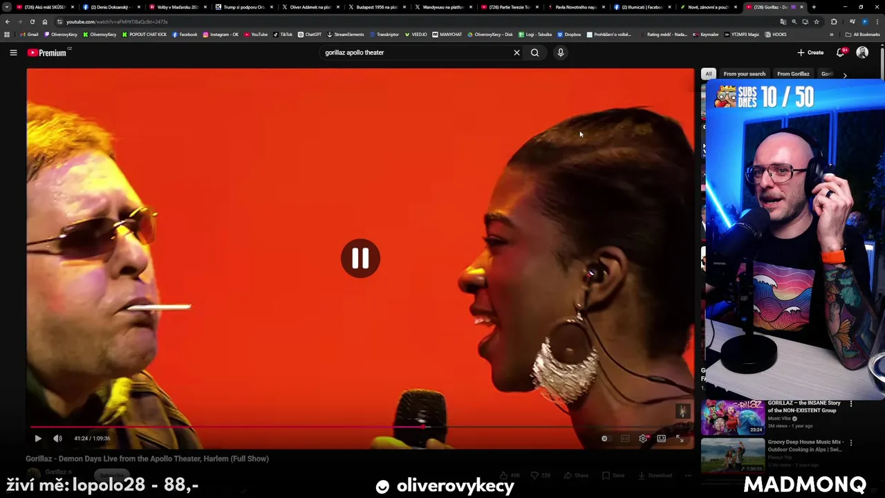The image size is (885, 498).
Task: Seek on the red video progress bar
Action: (x=360, y=427)
